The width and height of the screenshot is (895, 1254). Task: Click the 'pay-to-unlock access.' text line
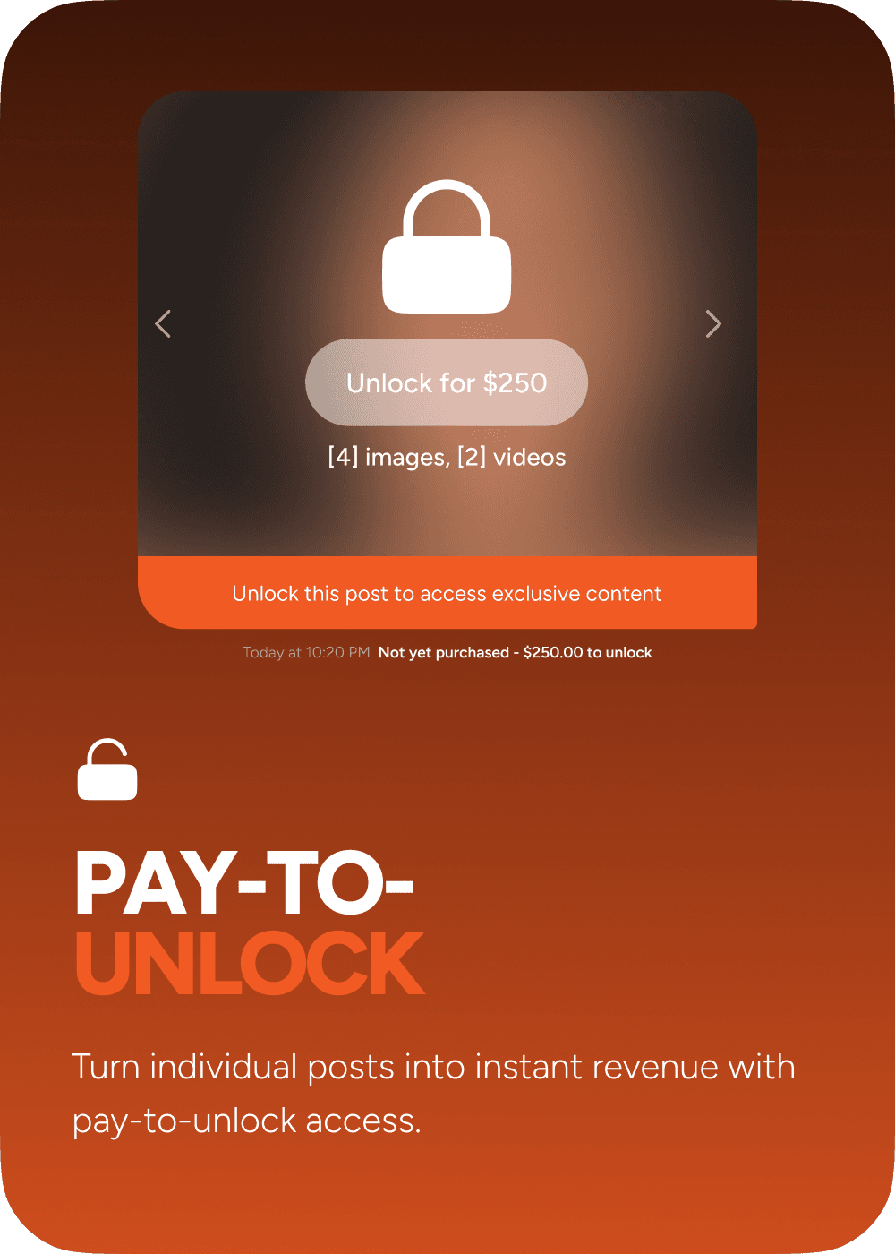[246, 1121]
